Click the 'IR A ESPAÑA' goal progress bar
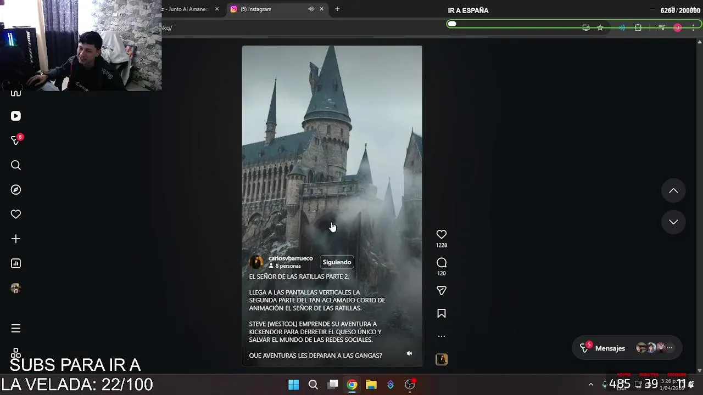The image size is (703, 395). pyautogui.click(x=573, y=24)
